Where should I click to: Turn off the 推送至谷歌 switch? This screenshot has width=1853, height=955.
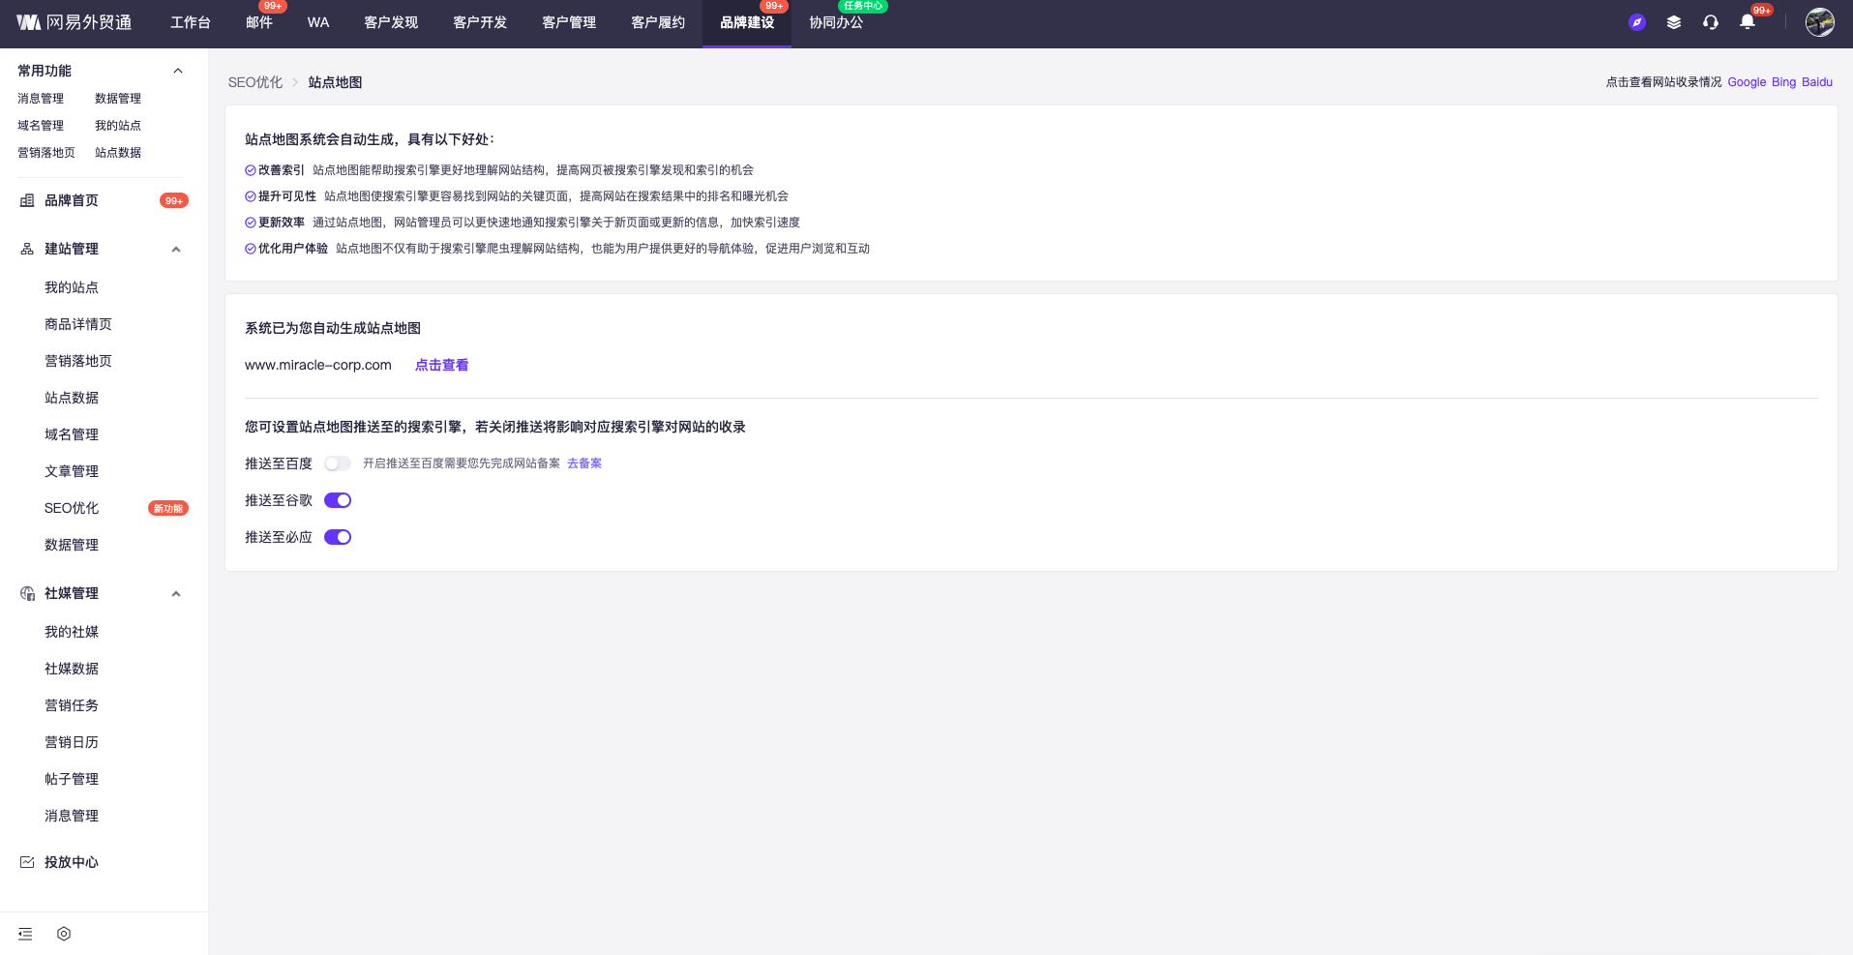pos(338,500)
